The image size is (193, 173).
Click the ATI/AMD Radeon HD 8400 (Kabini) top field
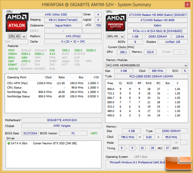point(157,15)
